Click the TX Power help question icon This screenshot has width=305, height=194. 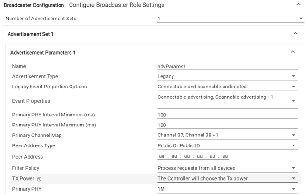point(39,179)
